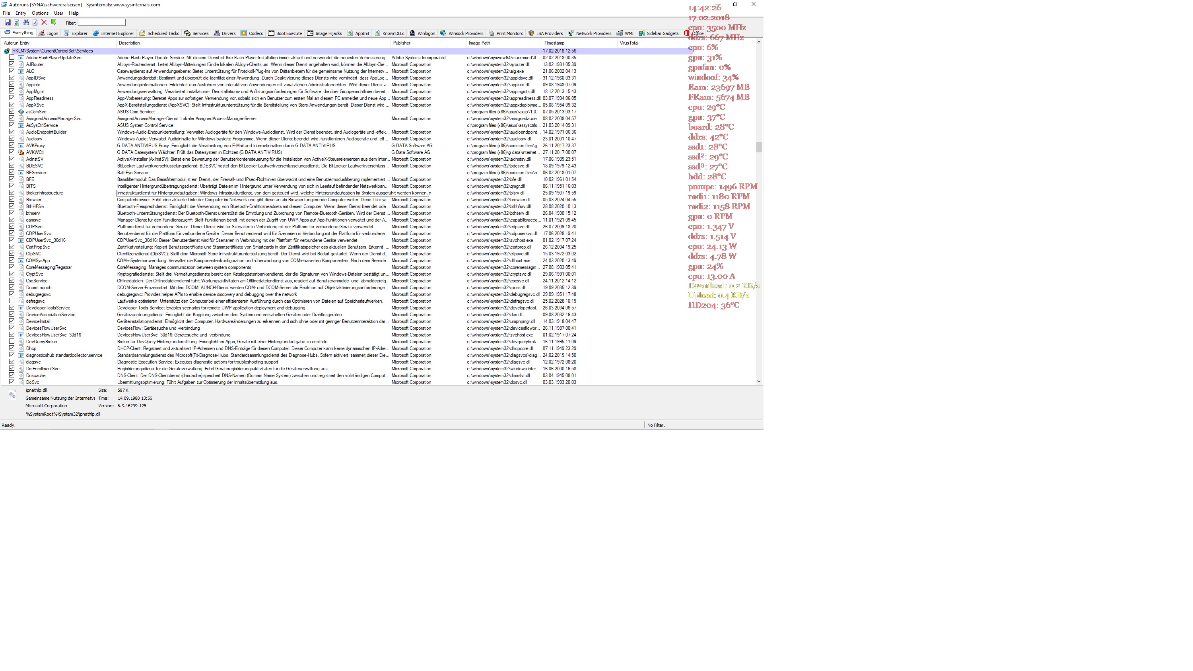
Task: Enable the defragsvc entry checkbox
Action: click(x=12, y=301)
